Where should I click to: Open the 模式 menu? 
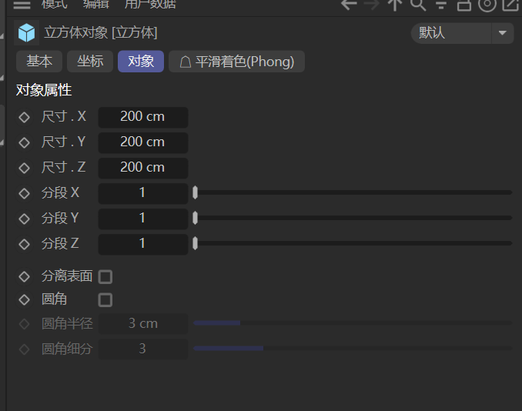point(54,4)
